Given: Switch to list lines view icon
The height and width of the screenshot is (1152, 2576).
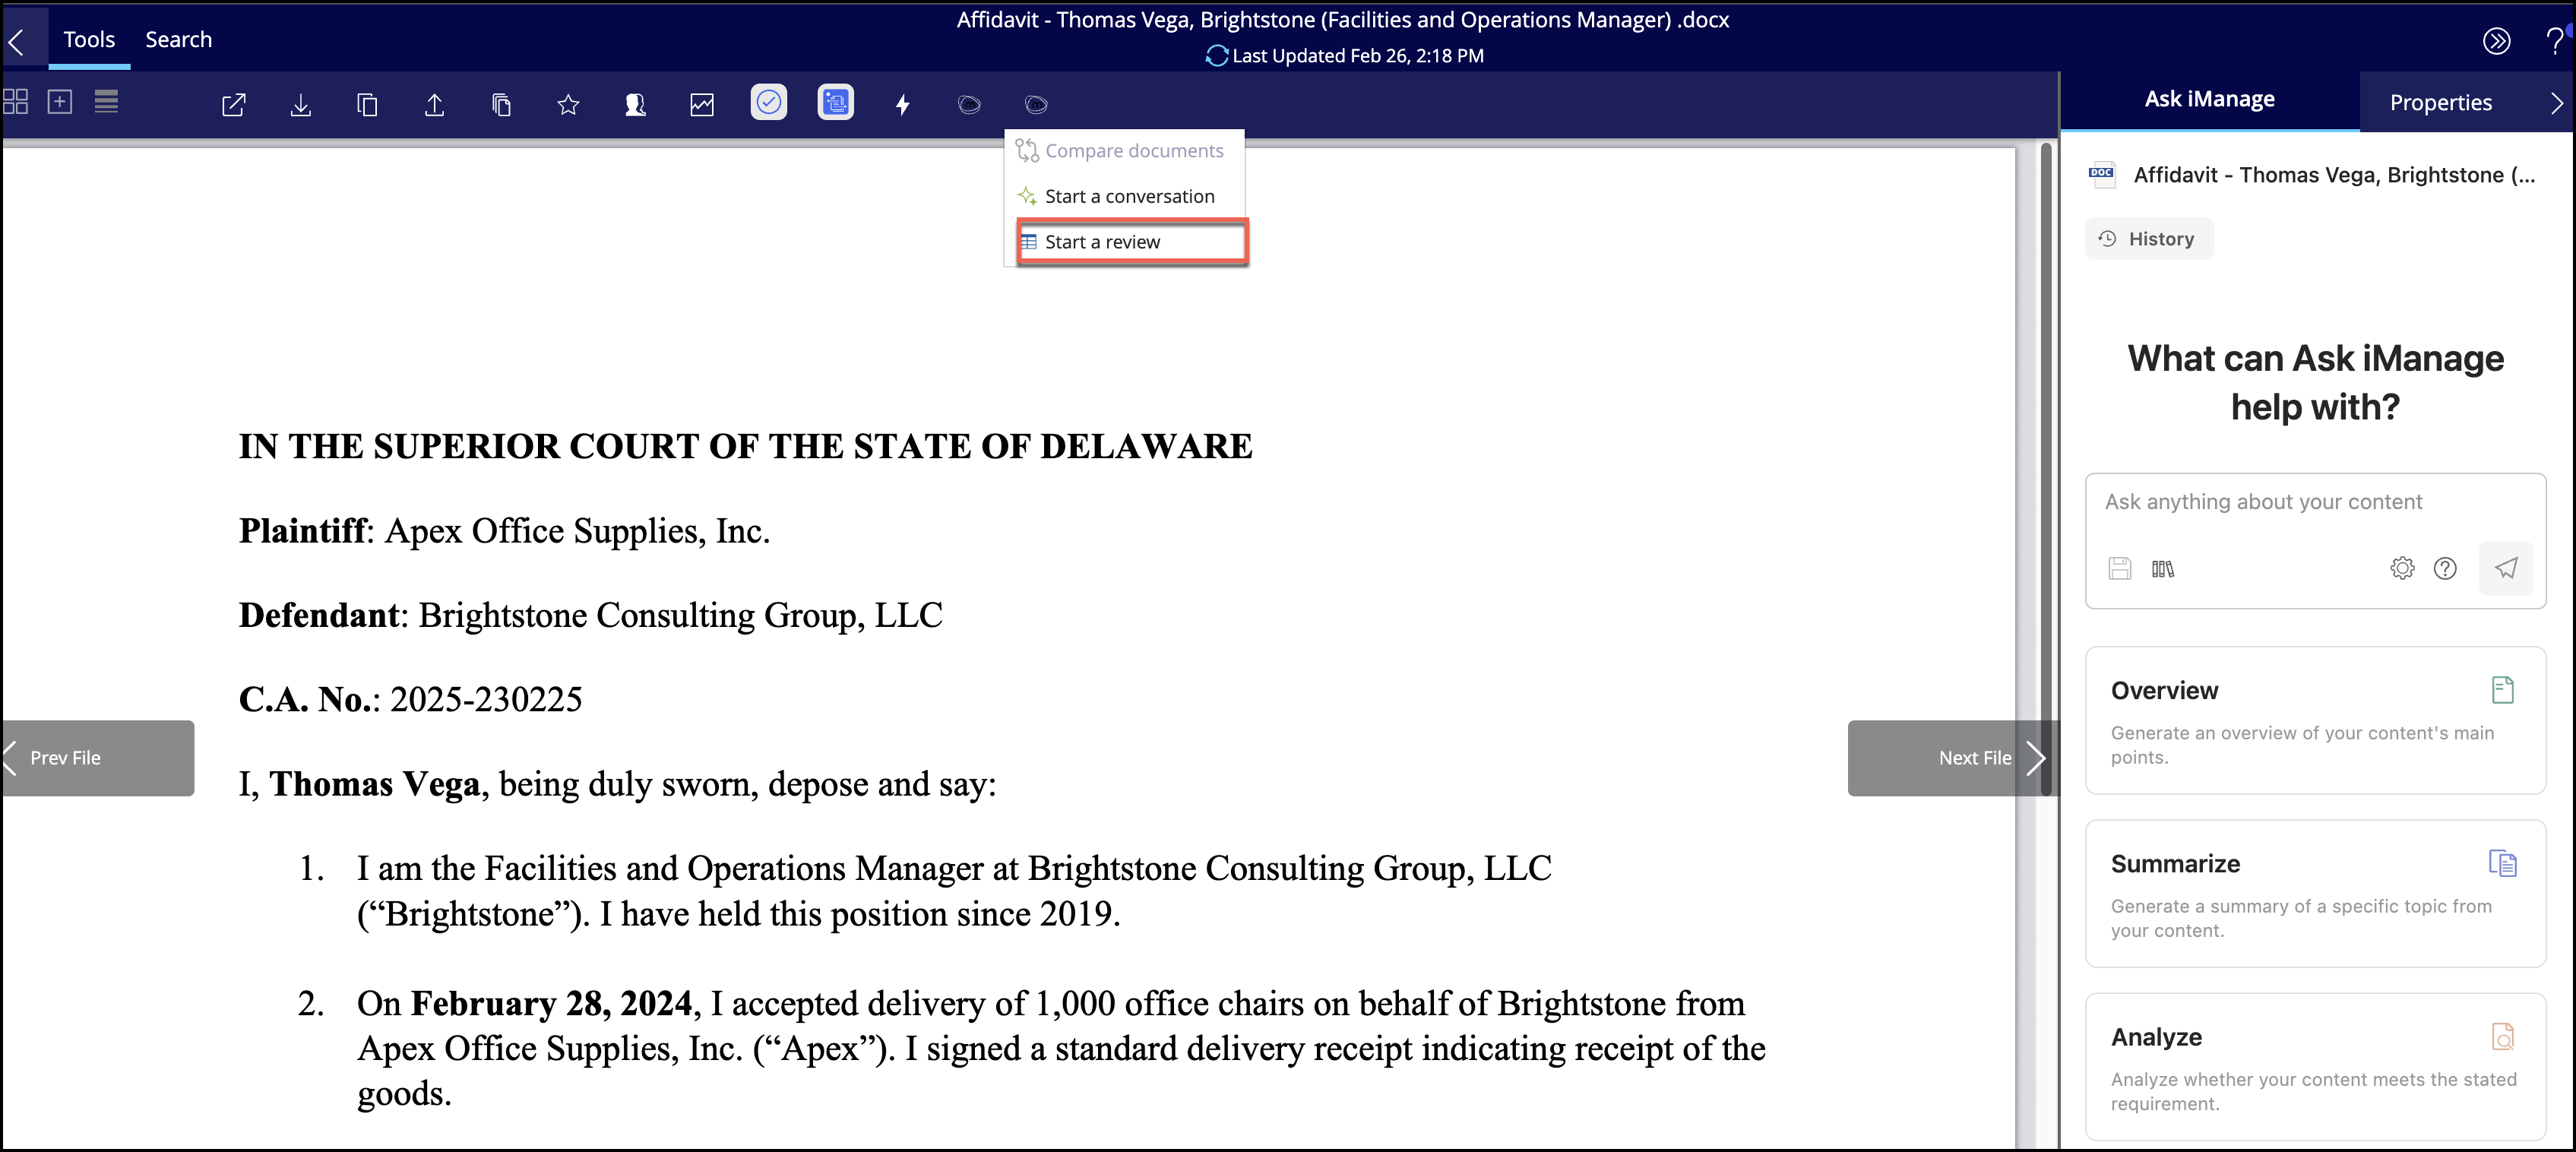Looking at the screenshot, I should coord(106,102).
